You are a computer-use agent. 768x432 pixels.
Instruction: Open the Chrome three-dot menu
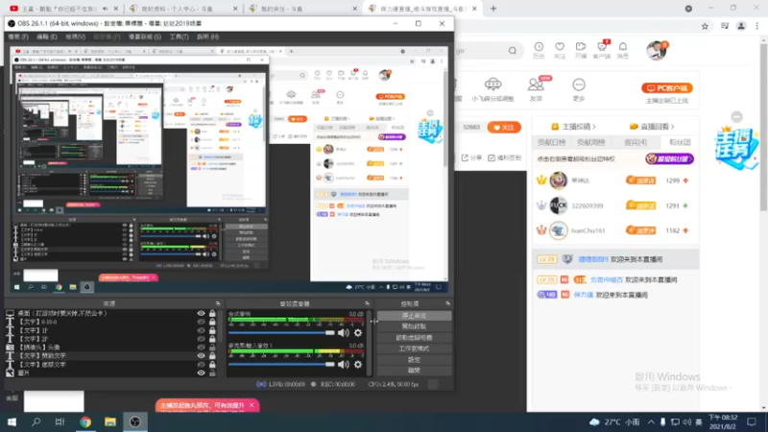(x=757, y=27)
